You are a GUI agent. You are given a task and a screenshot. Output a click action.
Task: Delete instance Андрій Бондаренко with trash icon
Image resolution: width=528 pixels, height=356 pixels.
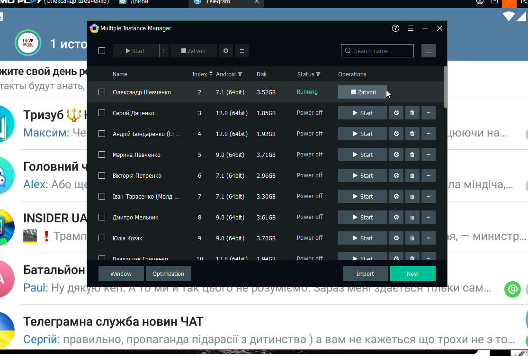[x=412, y=134]
